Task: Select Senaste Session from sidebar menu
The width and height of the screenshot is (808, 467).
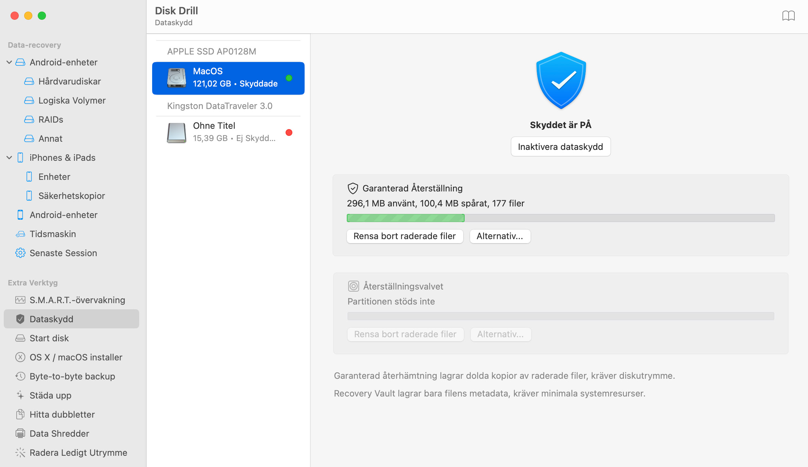Action: (63, 252)
